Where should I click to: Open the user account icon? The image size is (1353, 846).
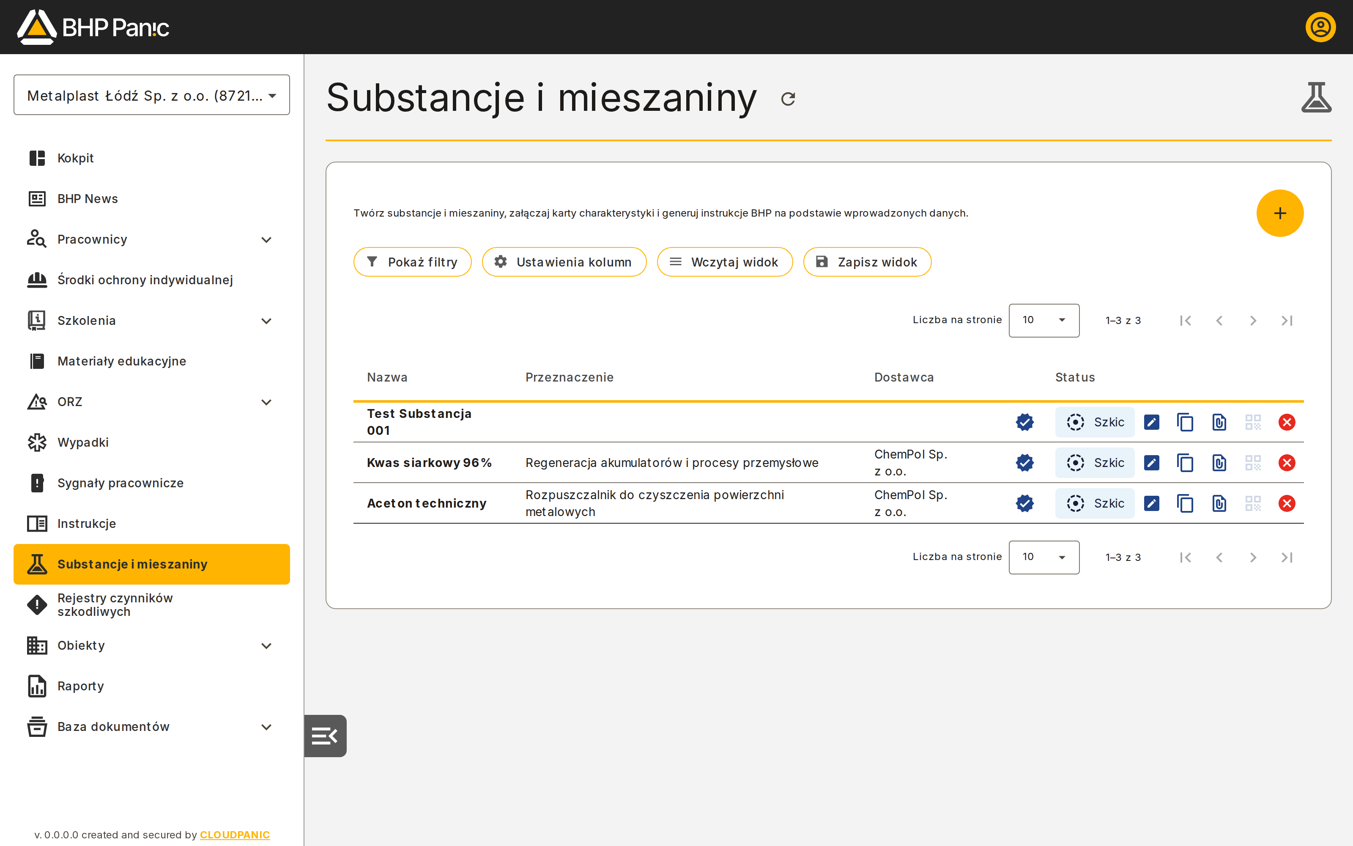1320,27
